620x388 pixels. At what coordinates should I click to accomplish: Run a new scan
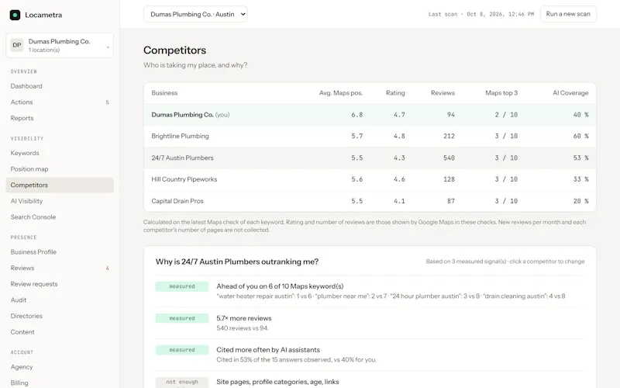568,14
